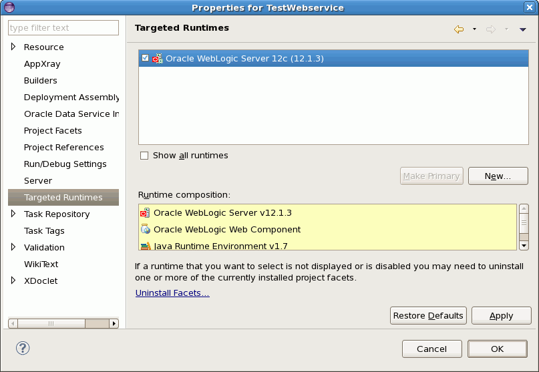The width and height of the screenshot is (539, 372).
Task: Select Oracle WebLogic Server 12c (12.1.3) row
Action: coord(333,59)
